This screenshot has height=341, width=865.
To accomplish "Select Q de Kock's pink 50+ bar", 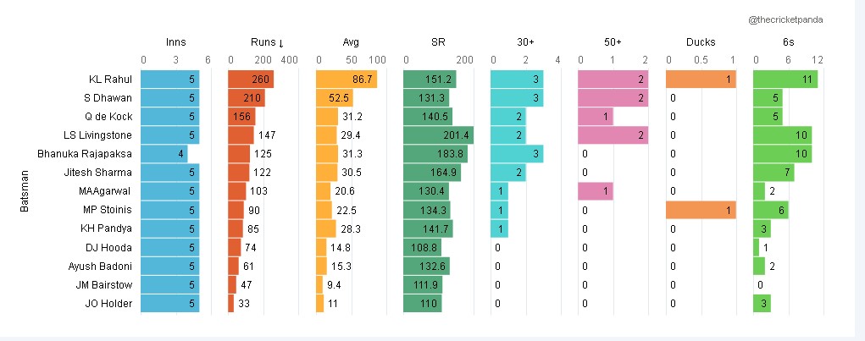I will pos(595,117).
